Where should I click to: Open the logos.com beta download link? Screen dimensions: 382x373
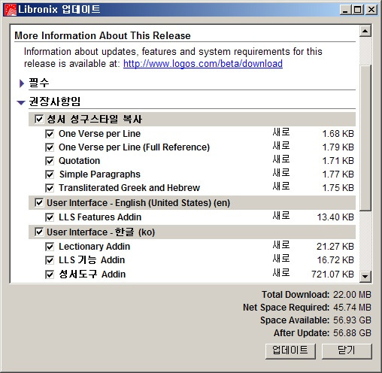pos(203,64)
